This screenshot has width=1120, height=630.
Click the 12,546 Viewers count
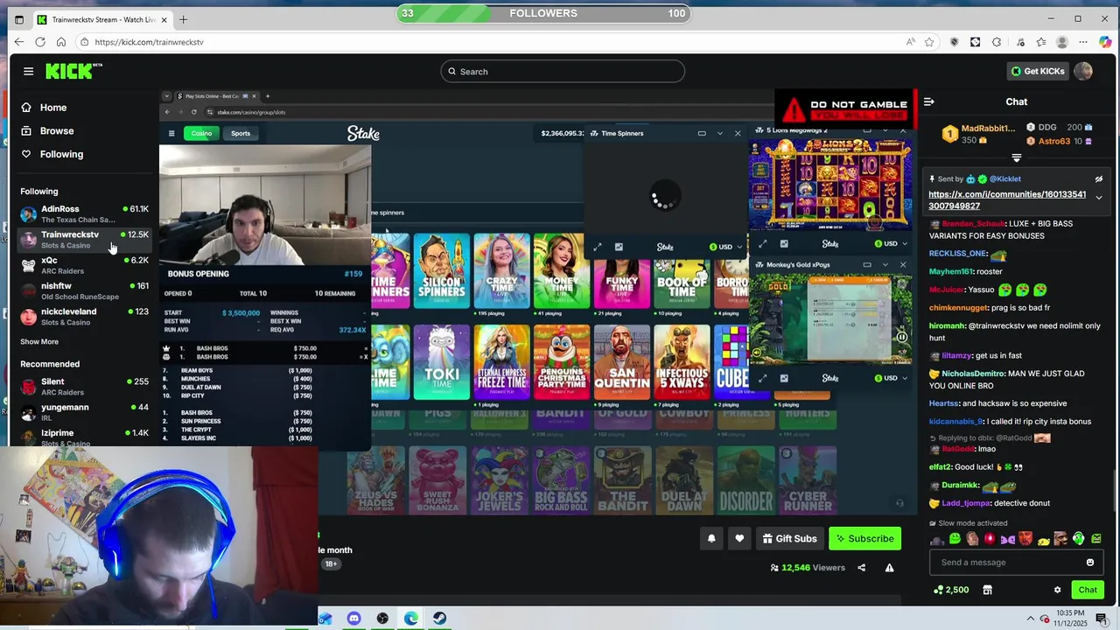click(807, 568)
